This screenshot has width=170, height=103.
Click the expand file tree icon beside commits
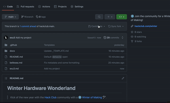(x=122, y=38)
